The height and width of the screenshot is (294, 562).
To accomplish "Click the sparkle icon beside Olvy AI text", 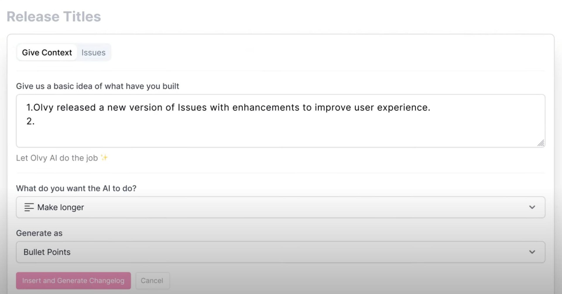I will tap(104, 158).
